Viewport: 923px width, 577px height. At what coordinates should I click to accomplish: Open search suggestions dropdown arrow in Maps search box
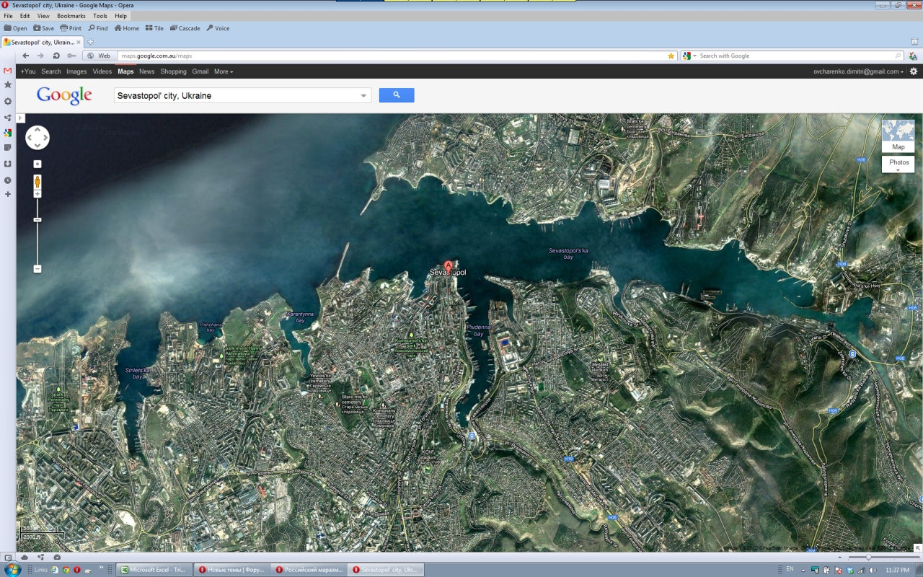coord(364,96)
